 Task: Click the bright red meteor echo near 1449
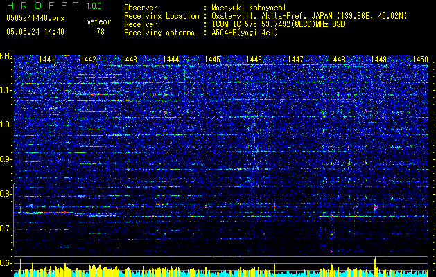(376, 207)
